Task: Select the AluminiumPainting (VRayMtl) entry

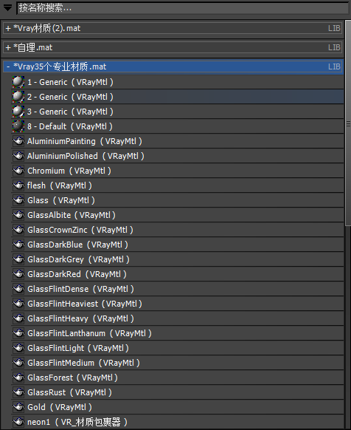Action: pos(178,141)
